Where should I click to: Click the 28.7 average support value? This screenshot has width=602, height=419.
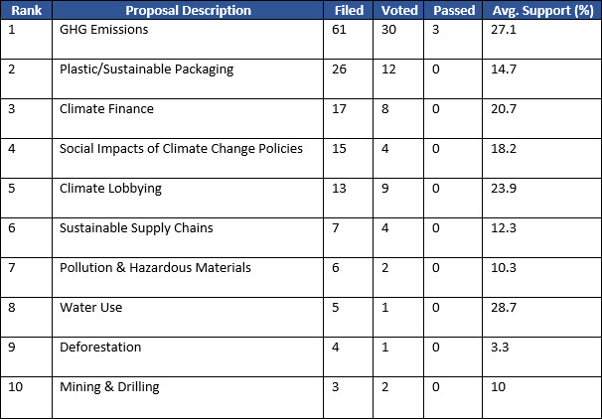coord(504,308)
